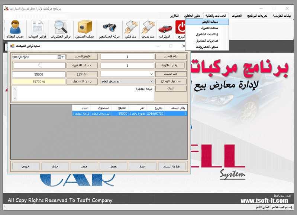Open the شئون العاملين menu
Screen dimensions: 297x215
pyautogui.click(x=192, y=16)
